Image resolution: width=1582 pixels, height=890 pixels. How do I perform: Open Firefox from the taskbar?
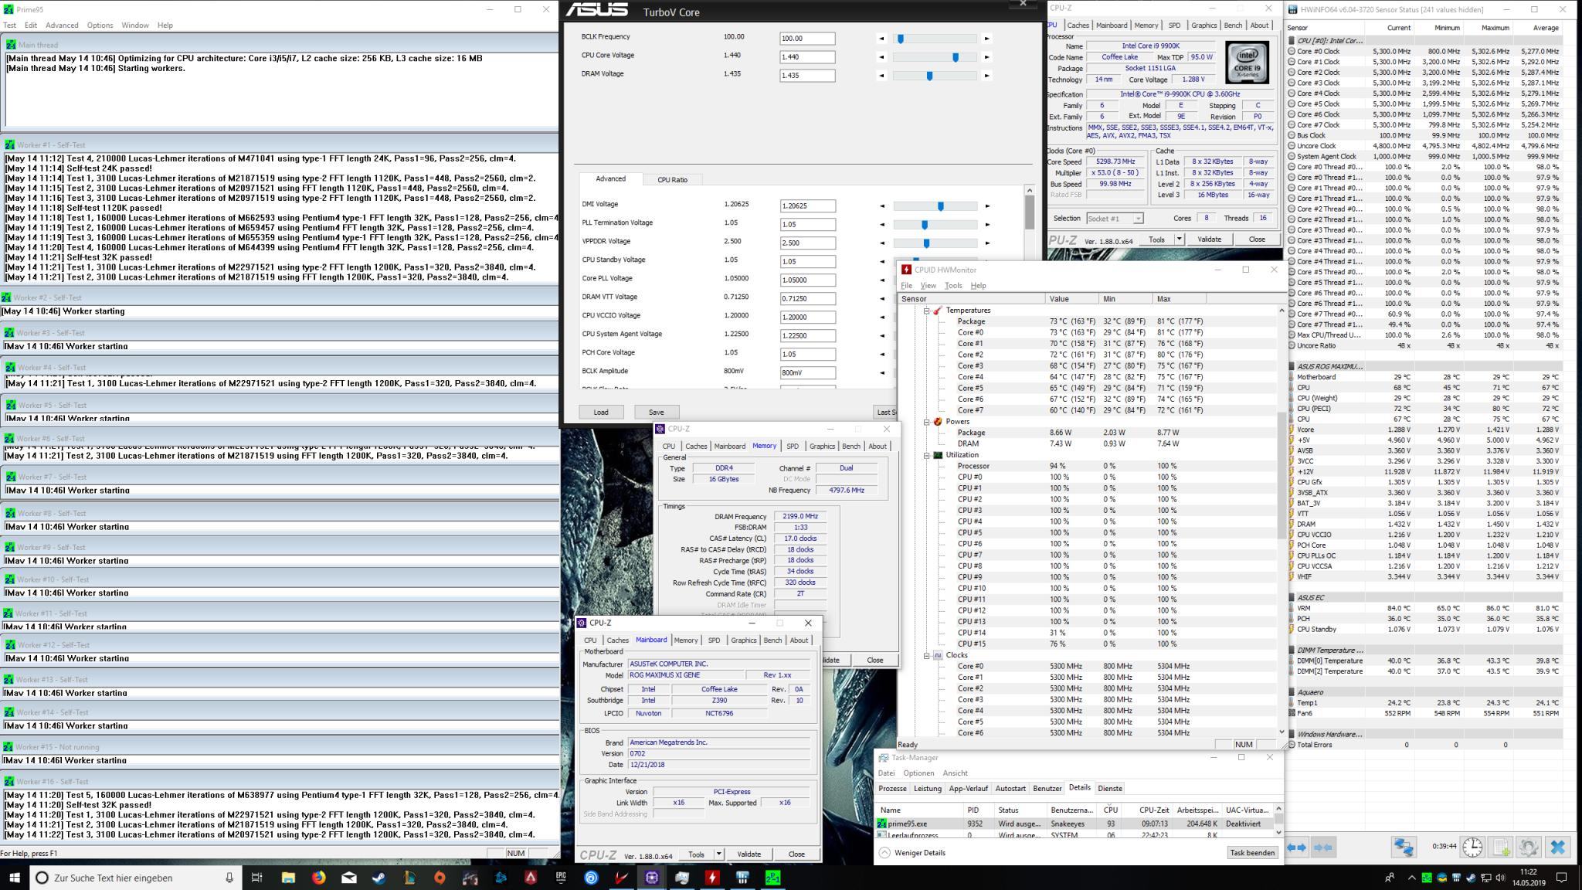pyautogui.click(x=319, y=878)
